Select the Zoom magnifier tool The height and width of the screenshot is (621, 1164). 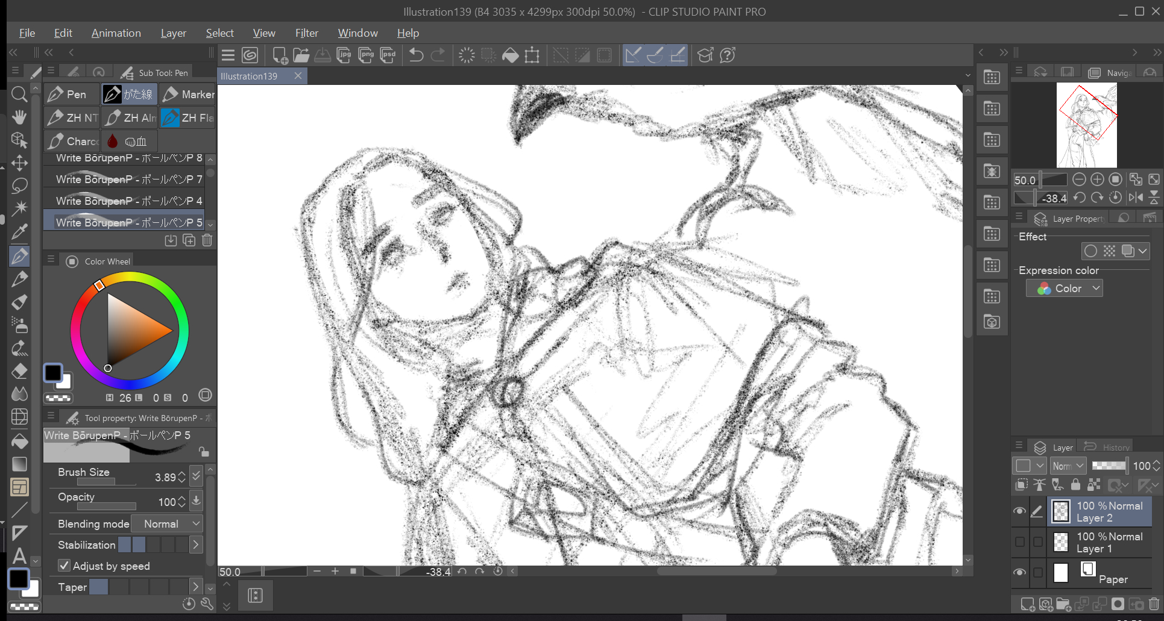[x=19, y=94]
